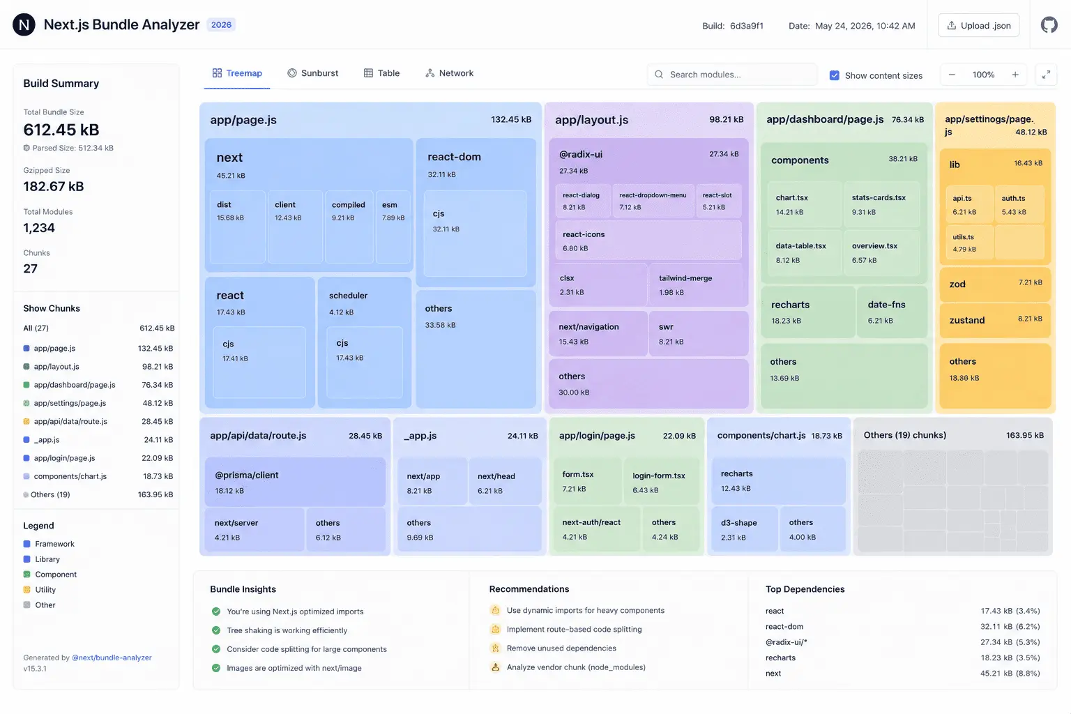The width and height of the screenshot is (1071, 714).
Task: Open the Others (19) chunks treemap block
Action: [952, 487]
